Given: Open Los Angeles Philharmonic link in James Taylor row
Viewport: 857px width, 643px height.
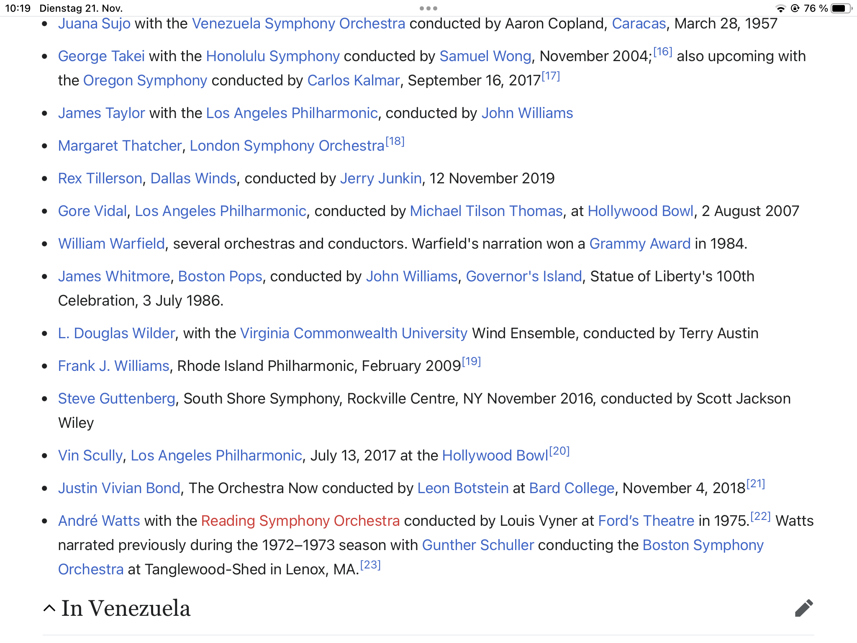Looking at the screenshot, I should [x=292, y=113].
